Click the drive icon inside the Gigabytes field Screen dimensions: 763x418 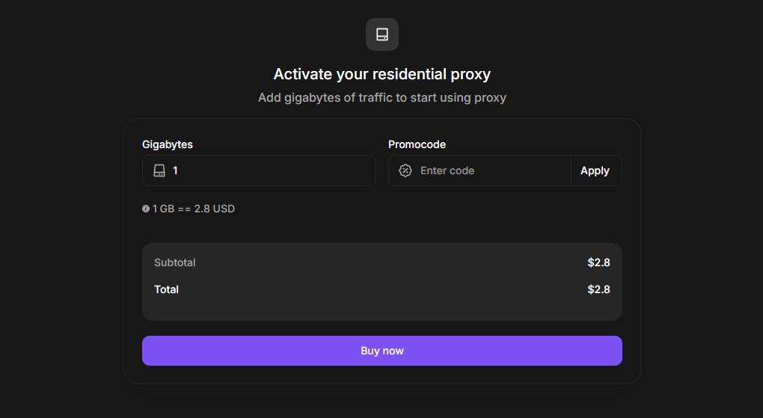pyautogui.click(x=159, y=170)
